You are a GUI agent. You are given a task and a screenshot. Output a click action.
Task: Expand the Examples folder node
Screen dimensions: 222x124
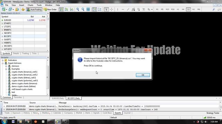point(6,69)
